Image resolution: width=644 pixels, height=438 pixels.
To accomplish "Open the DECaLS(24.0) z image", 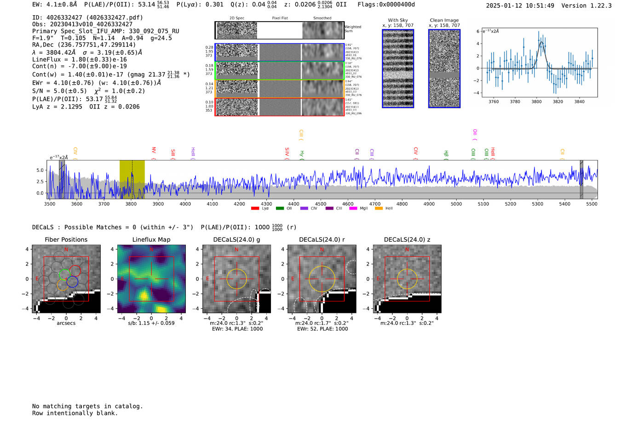I will coord(407,279).
